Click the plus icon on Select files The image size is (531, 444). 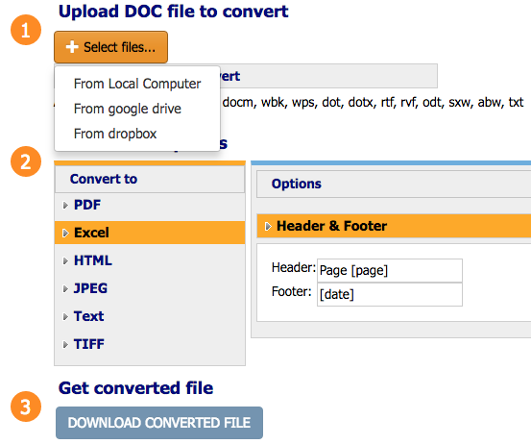coord(72,47)
